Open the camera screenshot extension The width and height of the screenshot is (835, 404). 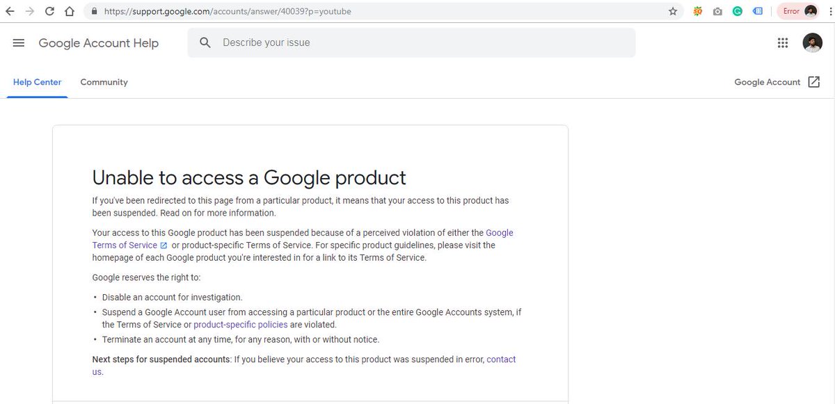(x=717, y=11)
